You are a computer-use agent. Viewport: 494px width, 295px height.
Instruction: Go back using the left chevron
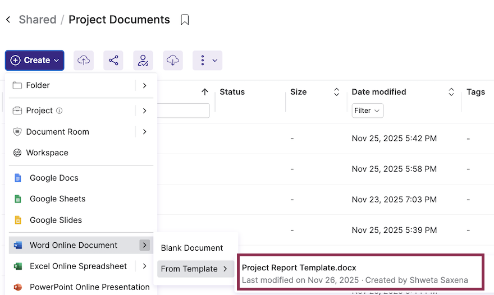click(x=8, y=20)
